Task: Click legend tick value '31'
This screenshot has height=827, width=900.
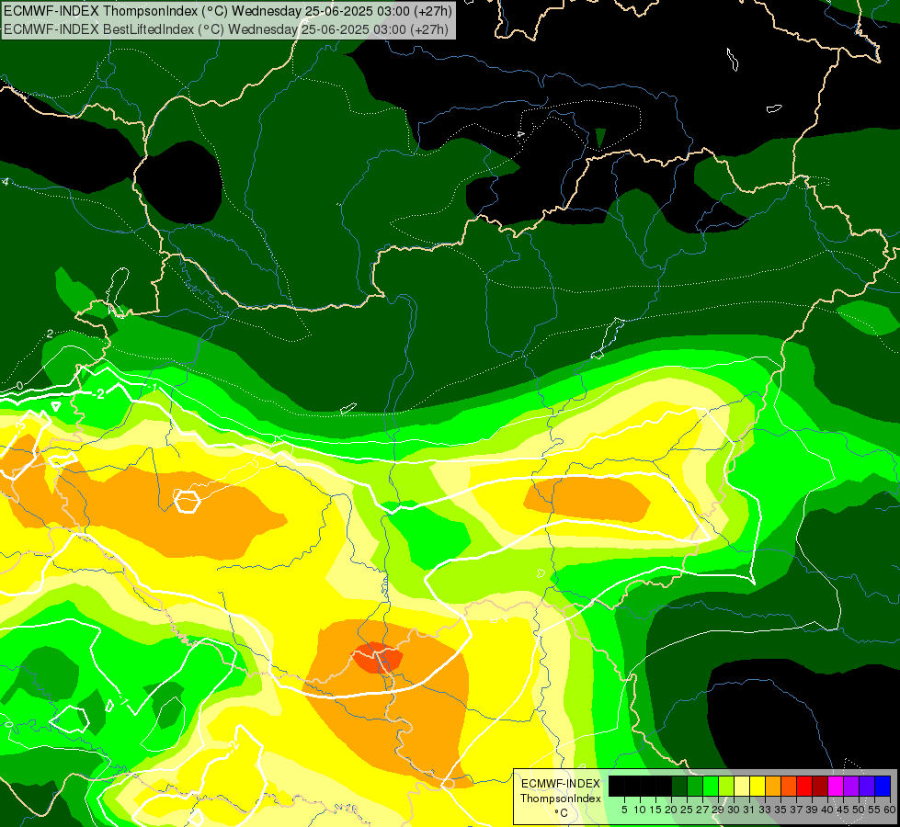Action: 749,810
